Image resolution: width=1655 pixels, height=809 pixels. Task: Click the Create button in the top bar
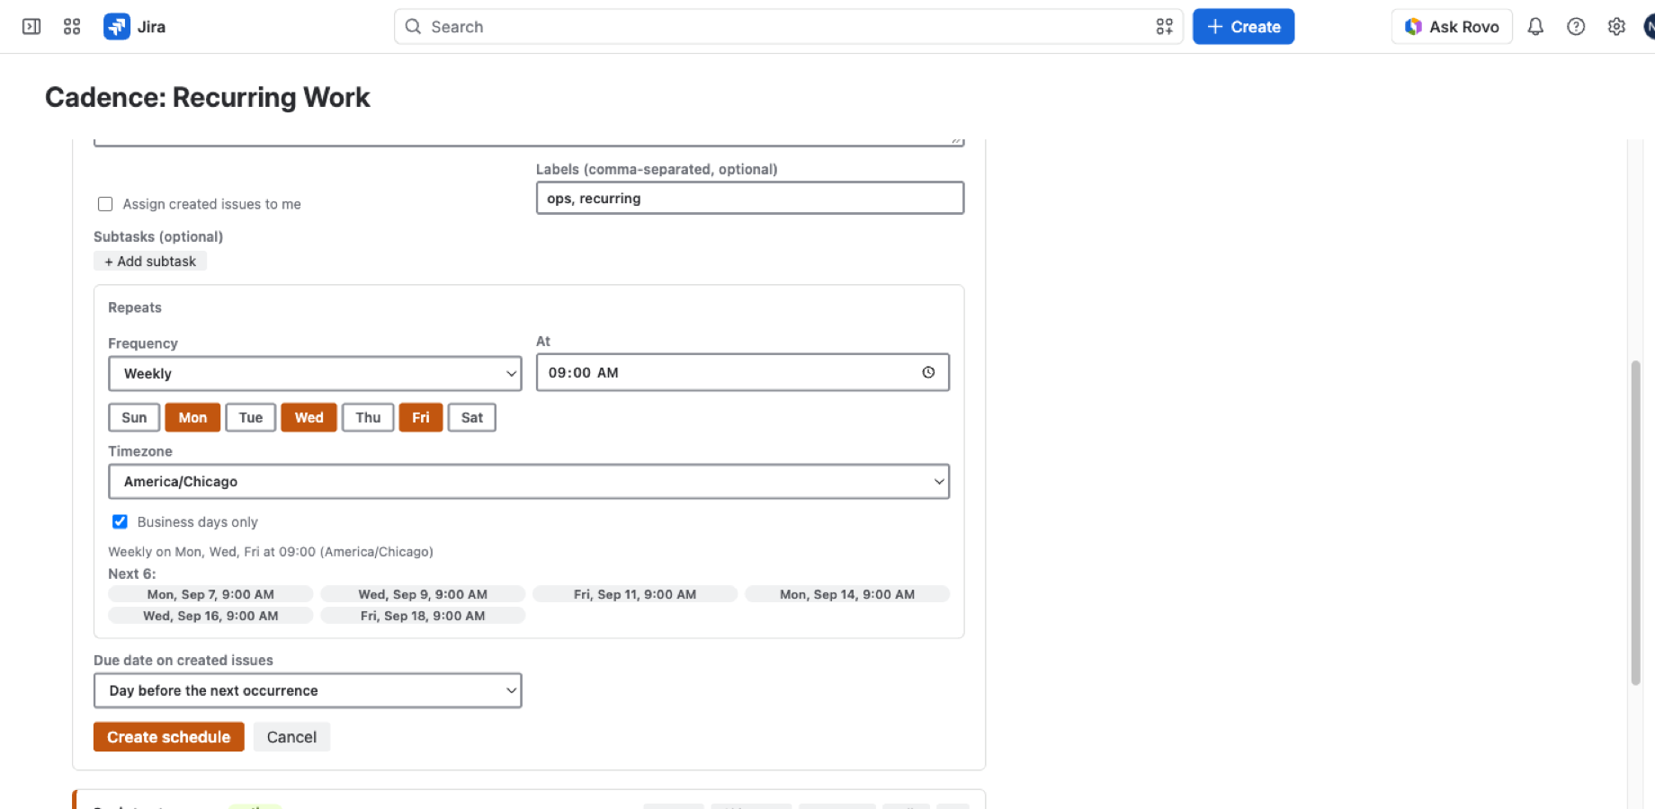point(1243,27)
